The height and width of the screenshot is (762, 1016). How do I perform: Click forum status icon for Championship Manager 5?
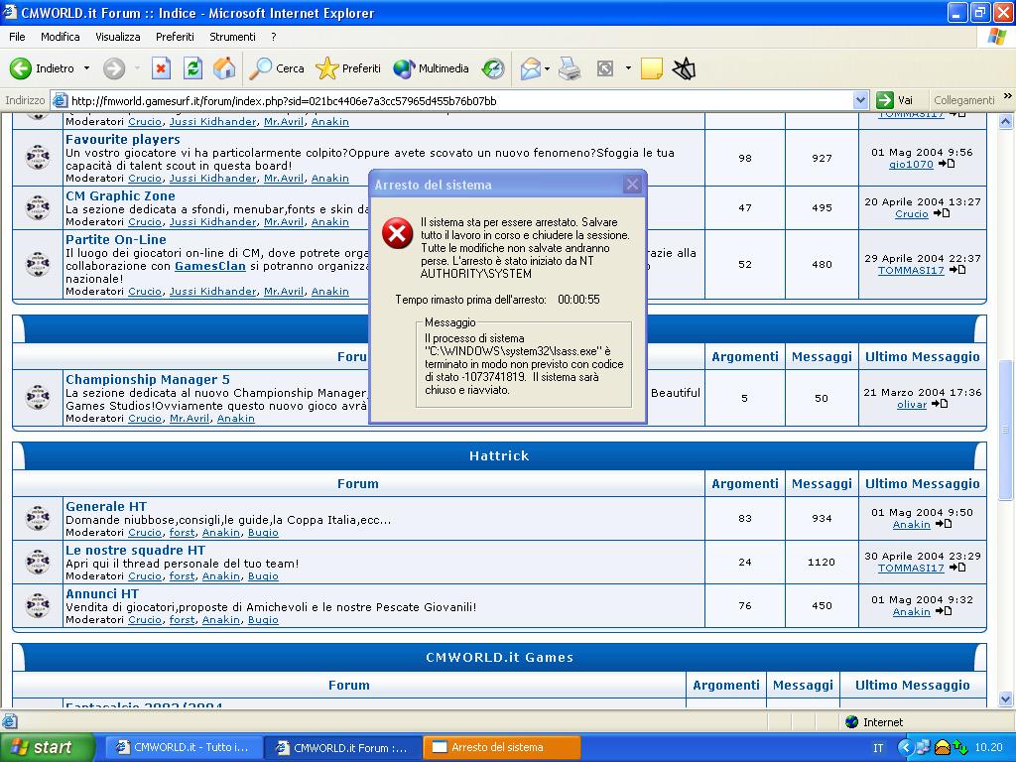coord(38,397)
